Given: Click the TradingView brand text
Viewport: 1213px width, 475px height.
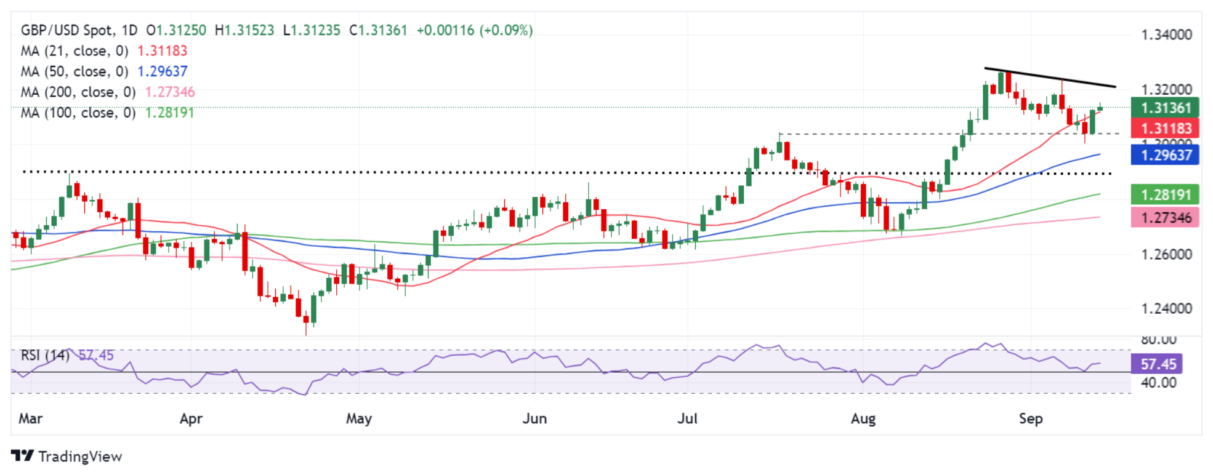Looking at the screenshot, I should (x=80, y=457).
